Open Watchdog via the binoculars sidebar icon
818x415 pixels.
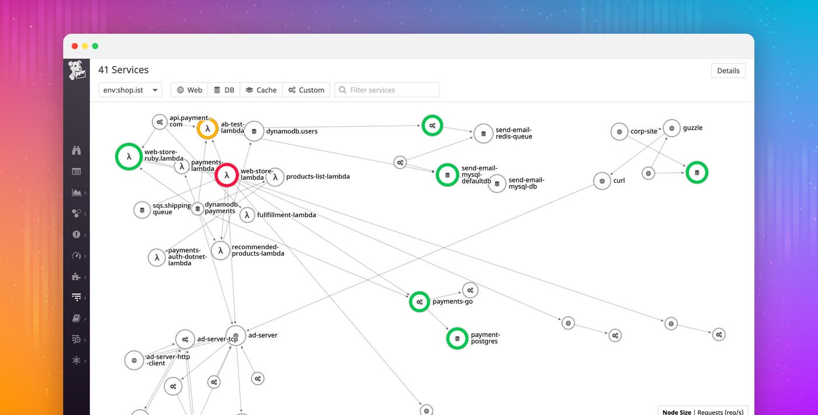click(x=77, y=150)
